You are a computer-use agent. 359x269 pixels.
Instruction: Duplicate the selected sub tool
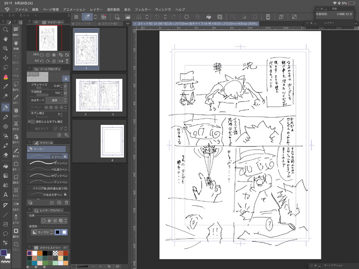[x=59, y=203]
